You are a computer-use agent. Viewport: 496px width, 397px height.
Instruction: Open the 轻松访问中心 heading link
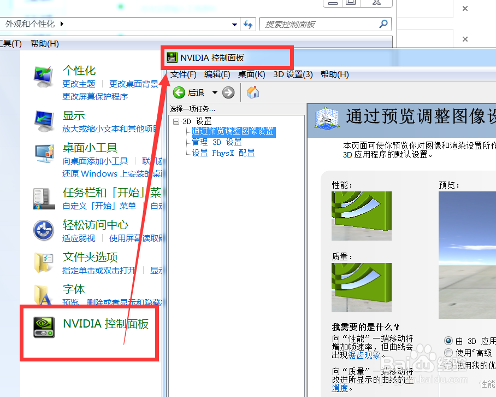pos(96,225)
